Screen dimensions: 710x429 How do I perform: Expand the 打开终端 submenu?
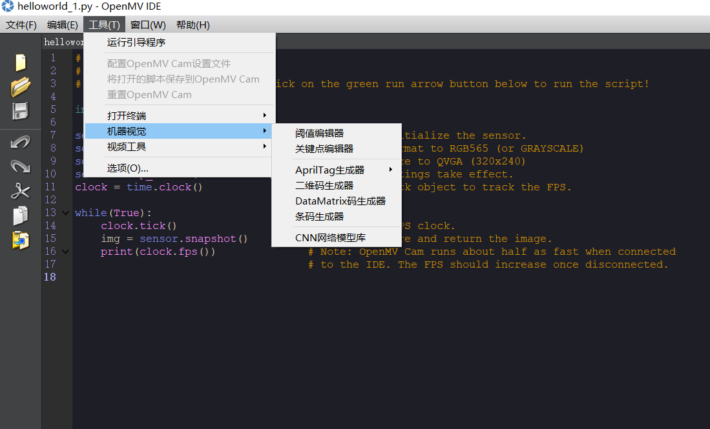180,115
